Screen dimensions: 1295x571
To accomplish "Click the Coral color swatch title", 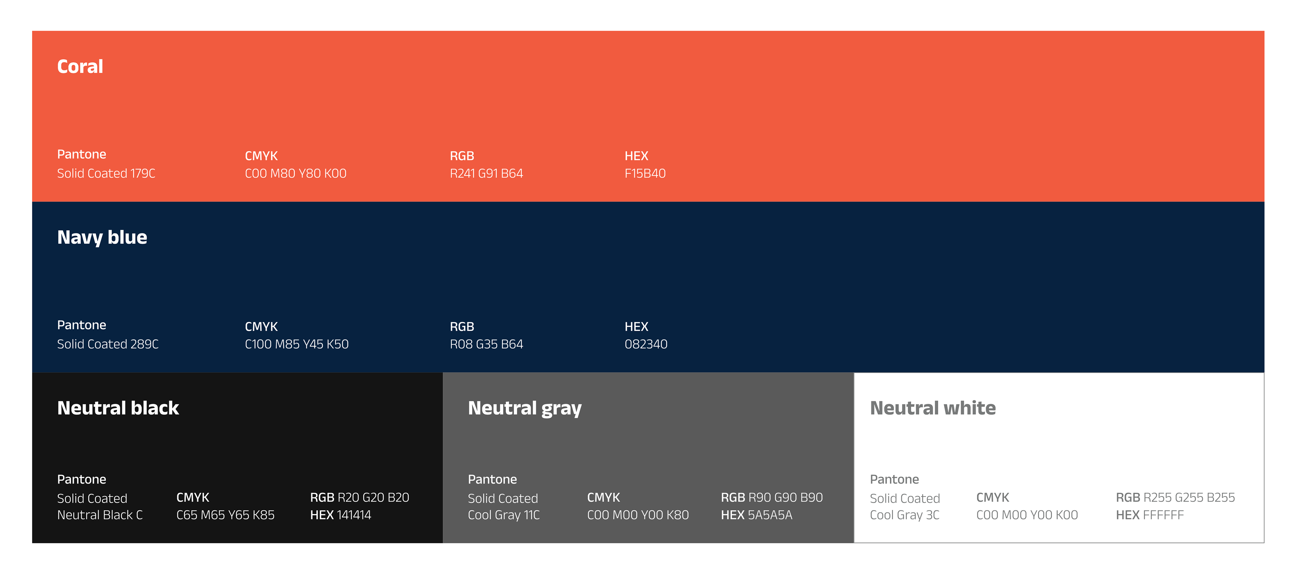I will pyautogui.click(x=80, y=66).
